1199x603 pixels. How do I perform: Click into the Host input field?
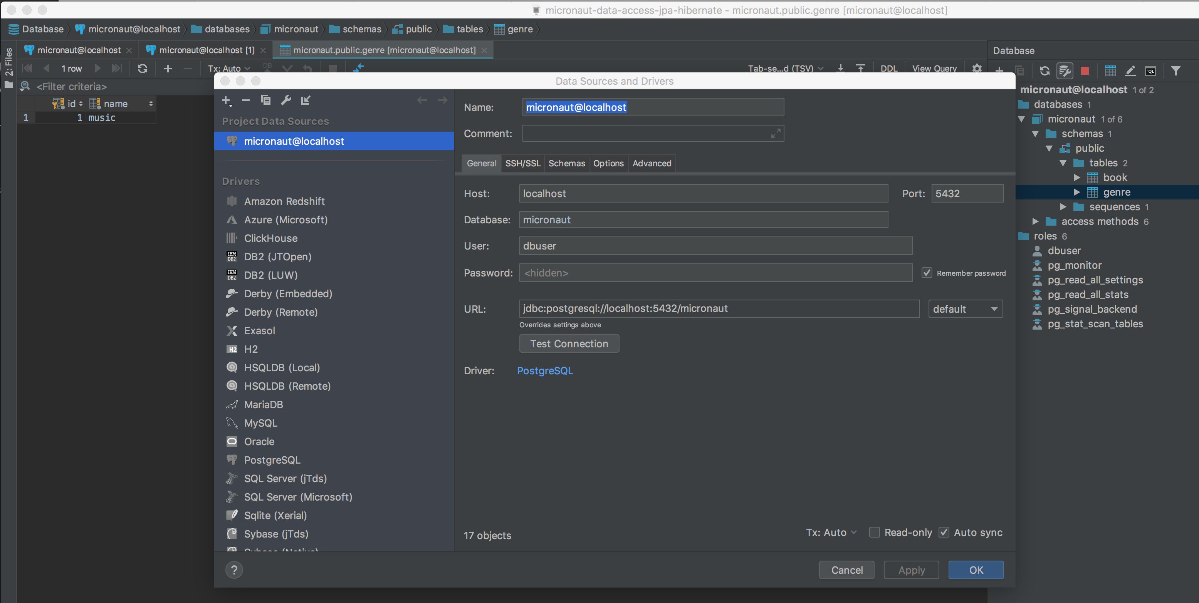(x=703, y=194)
